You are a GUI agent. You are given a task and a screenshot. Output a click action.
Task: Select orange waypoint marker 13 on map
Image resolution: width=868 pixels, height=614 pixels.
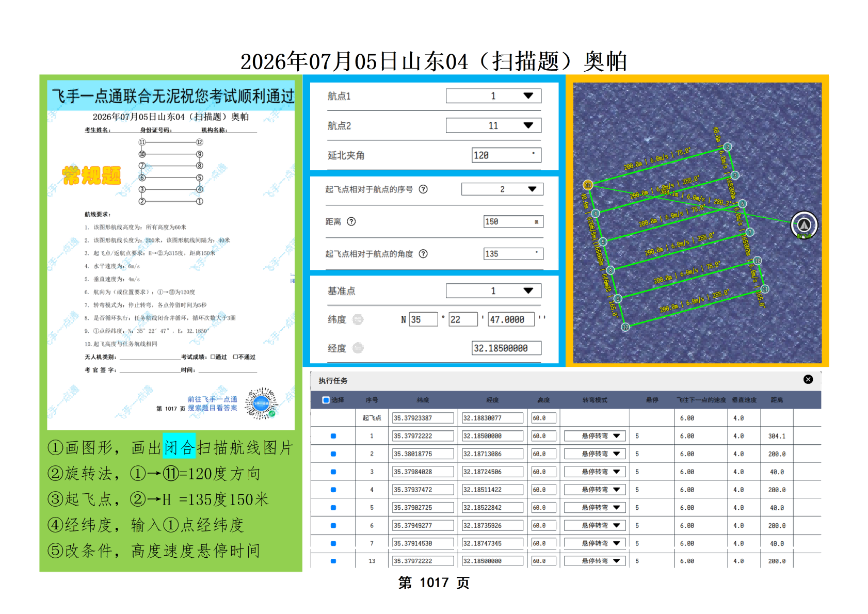(588, 185)
